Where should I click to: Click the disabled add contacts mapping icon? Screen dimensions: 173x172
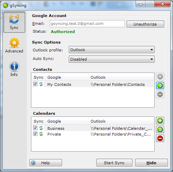click(160, 77)
